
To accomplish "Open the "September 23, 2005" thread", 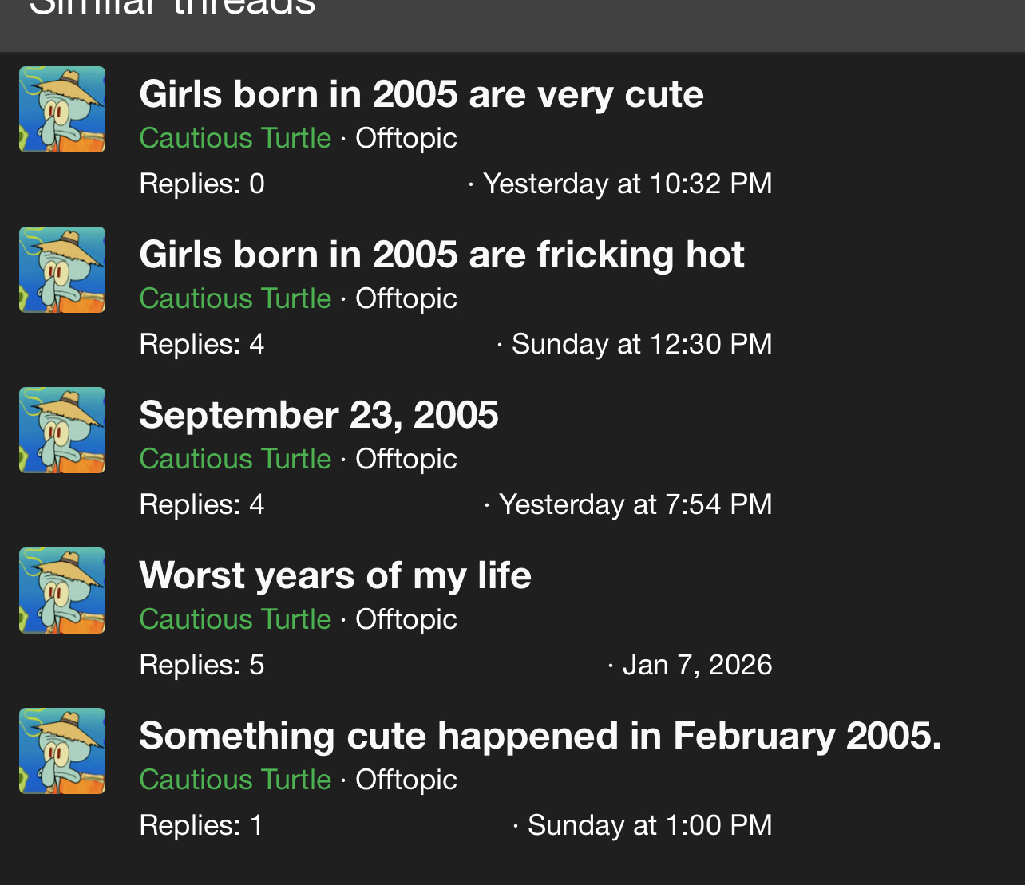I will pyautogui.click(x=319, y=415).
